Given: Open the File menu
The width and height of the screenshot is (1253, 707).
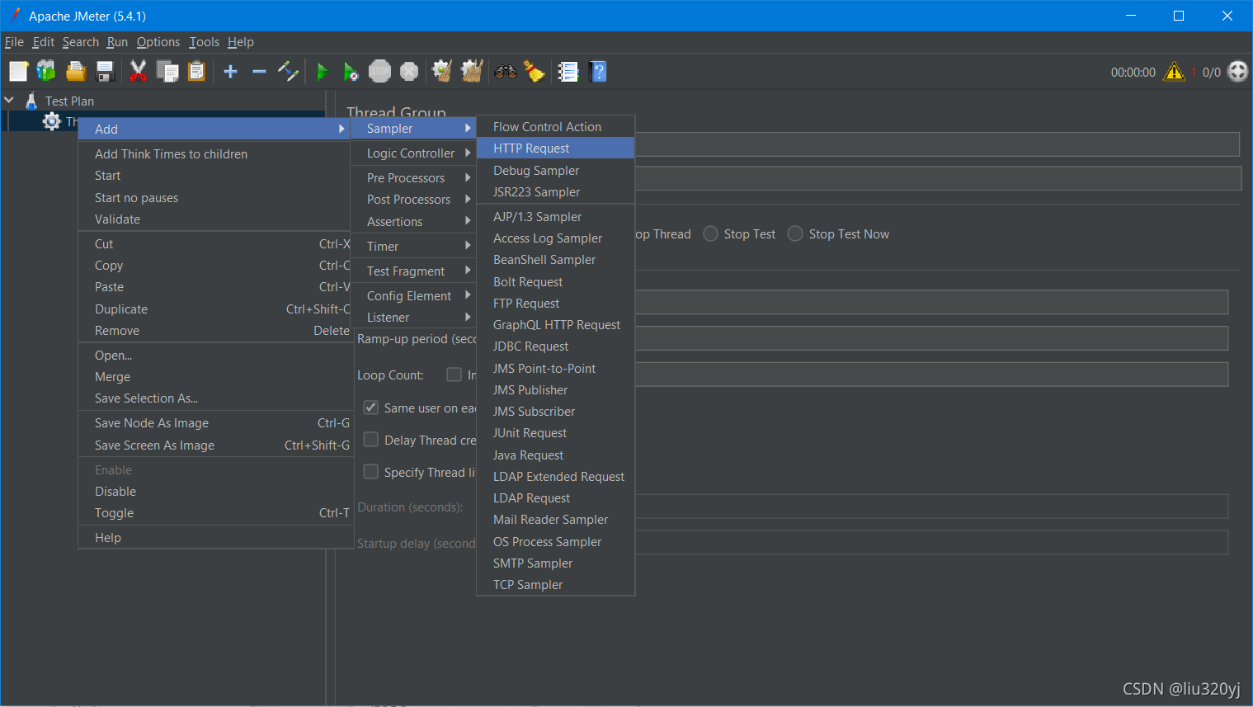Looking at the screenshot, I should point(14,42).
